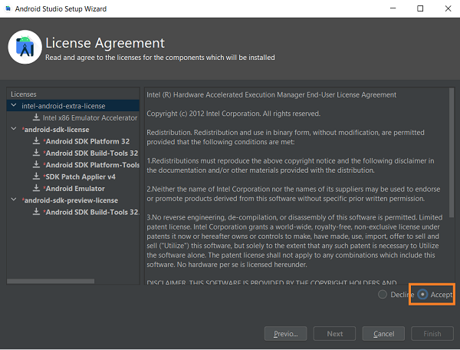Select the Decline radio button
Screen dimensions: 460x350
pos(383,294)
